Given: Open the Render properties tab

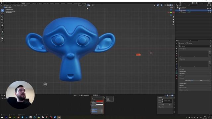Looking at the screenshot, I should tap(177, 46).
